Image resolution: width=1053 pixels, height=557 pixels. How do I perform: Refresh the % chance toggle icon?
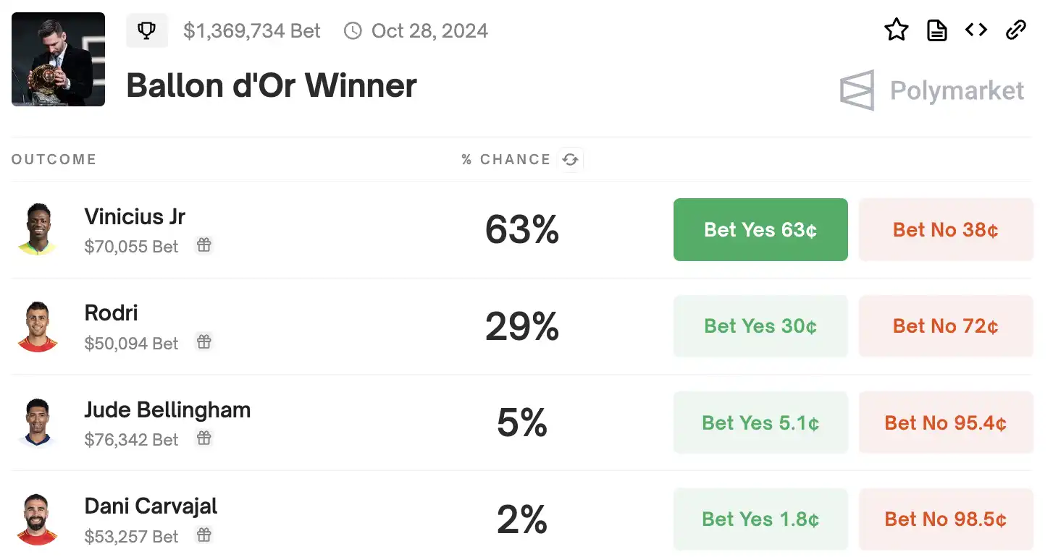coord(571,160)
